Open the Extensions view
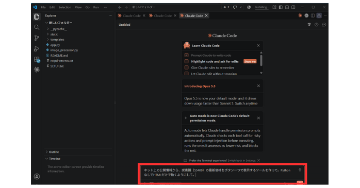The image size is (360, 188). (37, 59)
